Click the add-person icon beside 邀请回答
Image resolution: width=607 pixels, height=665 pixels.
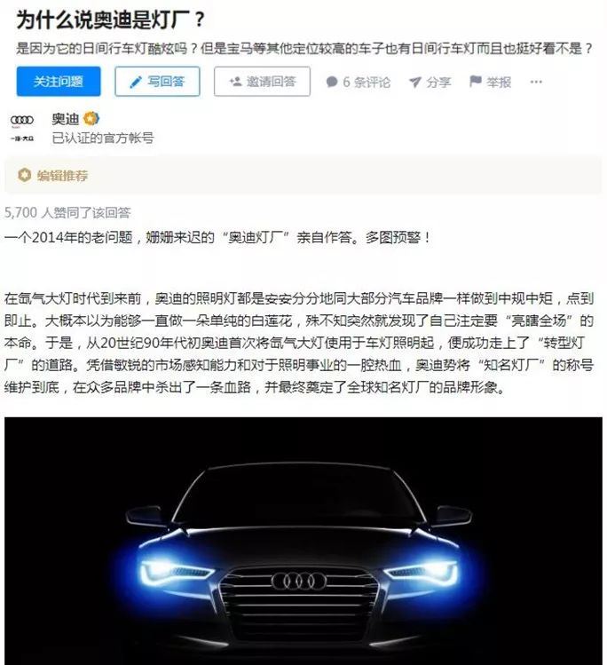235,81
